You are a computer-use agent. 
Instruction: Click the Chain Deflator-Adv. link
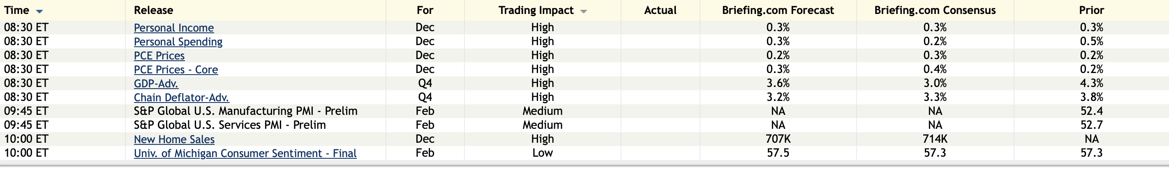[x=181, y=97]
